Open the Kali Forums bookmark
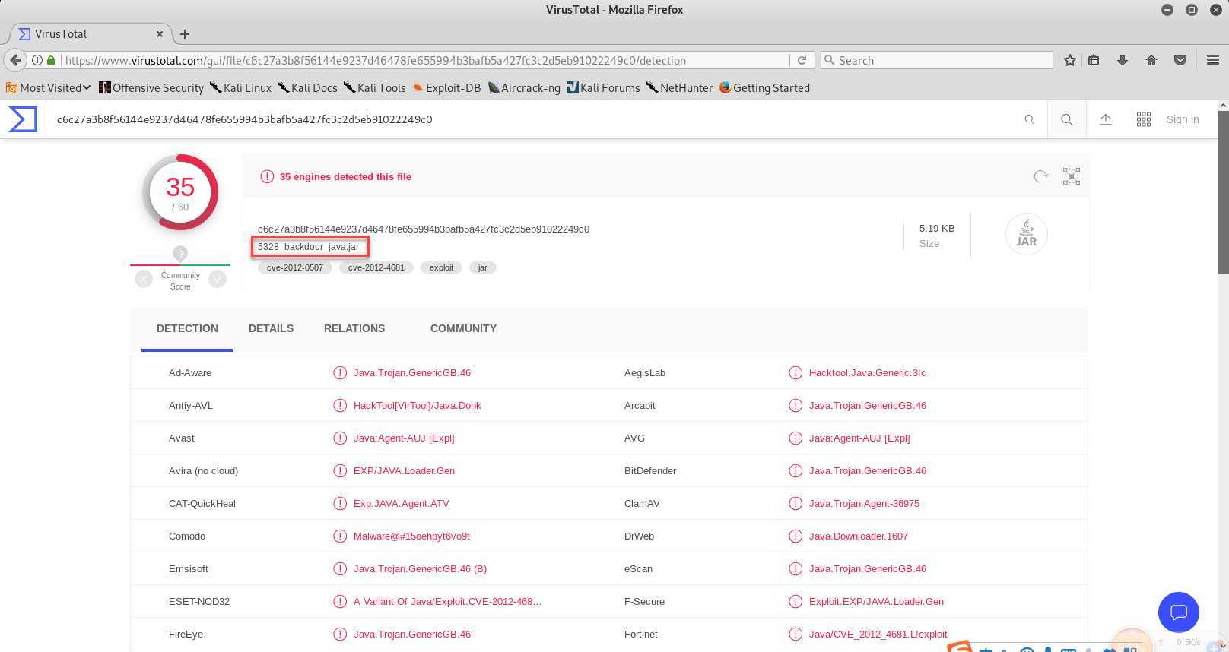 [603, 88]
